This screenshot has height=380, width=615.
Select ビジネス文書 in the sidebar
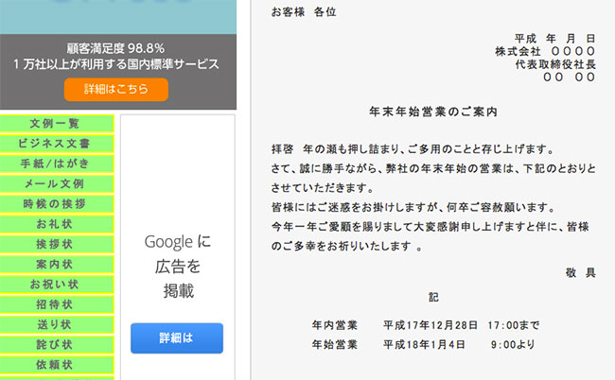[x=55, y=144]
